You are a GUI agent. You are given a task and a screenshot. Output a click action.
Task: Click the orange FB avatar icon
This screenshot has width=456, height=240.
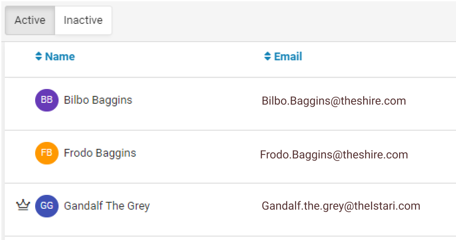click(x=46, y=153)
